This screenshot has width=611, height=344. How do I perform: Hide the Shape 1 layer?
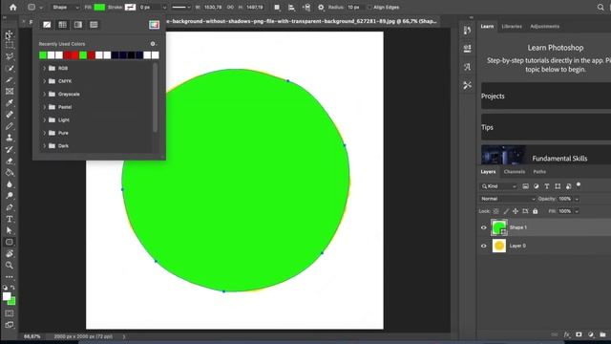[484, 227]
